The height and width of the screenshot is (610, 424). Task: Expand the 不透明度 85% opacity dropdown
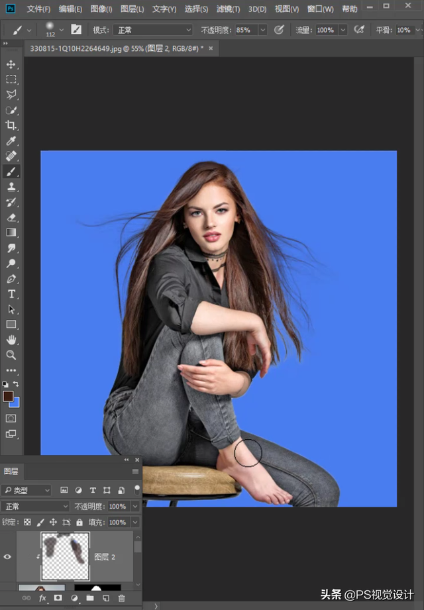click(x=263, y=30)
